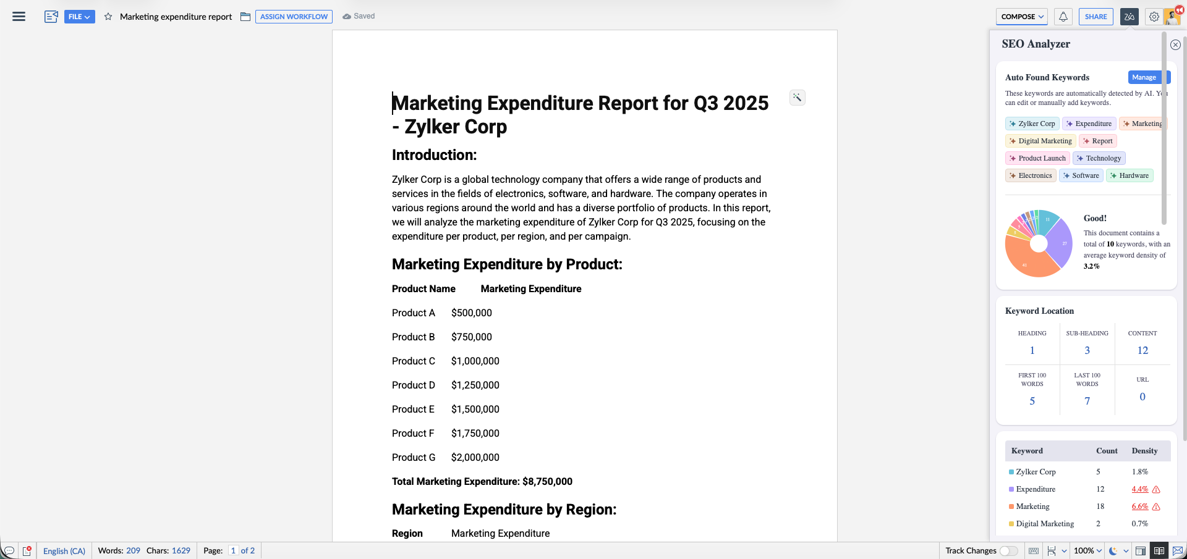Click the folder icon next to title
Screen dimensions: 1187x559
(245, 17)
